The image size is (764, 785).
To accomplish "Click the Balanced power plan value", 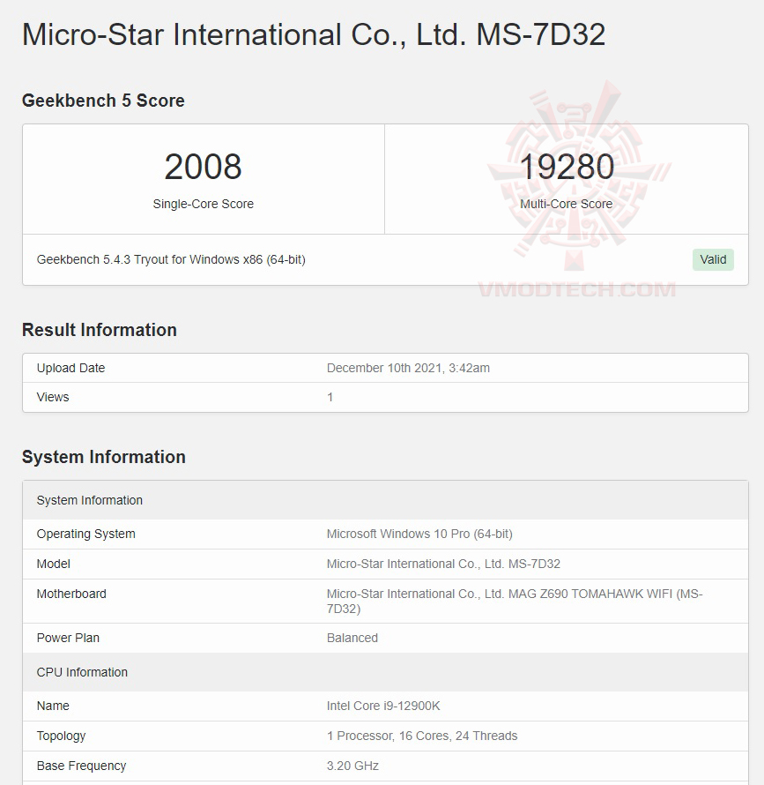I will pos(352,638).
